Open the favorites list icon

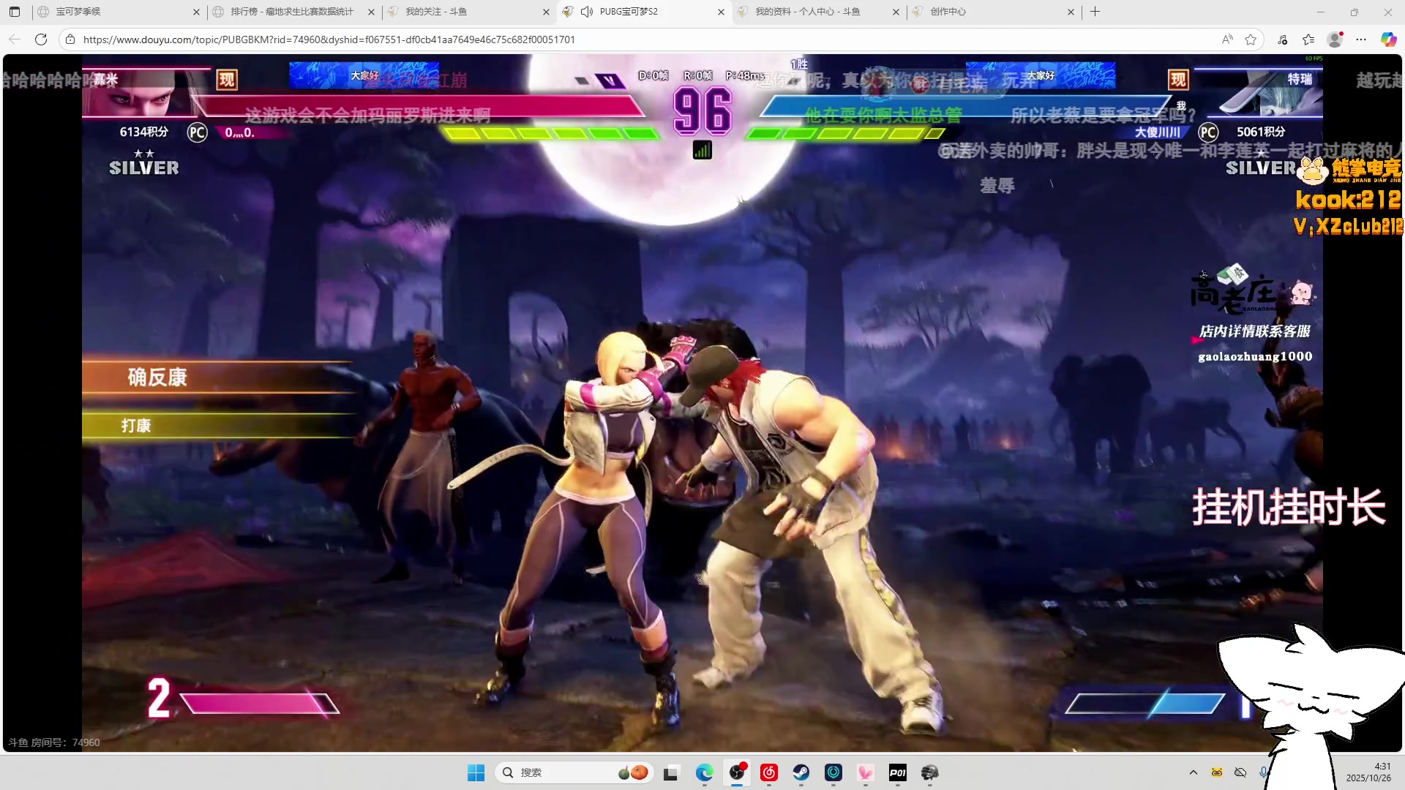pos(1308,39)
